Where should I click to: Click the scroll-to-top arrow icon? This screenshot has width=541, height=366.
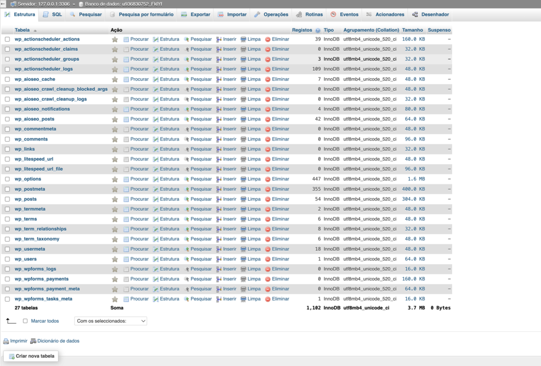click(x=7, y=322)
